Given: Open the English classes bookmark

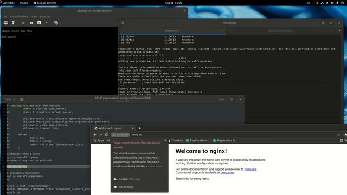Looking at the screenshot, I should (197, 140).
